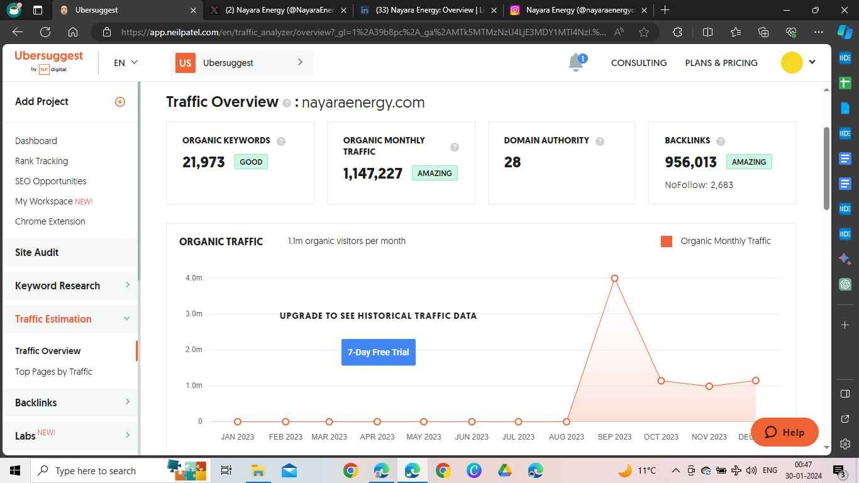Click the 7-Day Free Trial button
This screenshot has height=483, width=859.
point(378,352)
